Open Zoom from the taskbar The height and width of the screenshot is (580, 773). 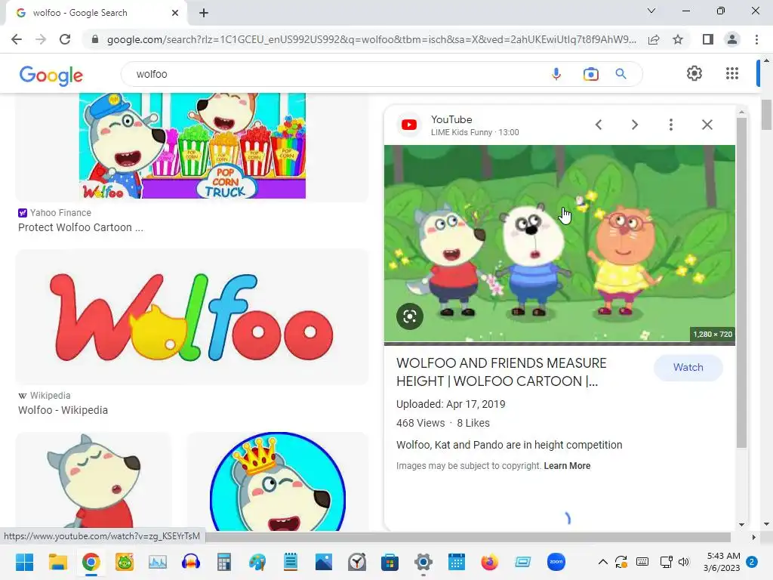[x=556, y=562]
